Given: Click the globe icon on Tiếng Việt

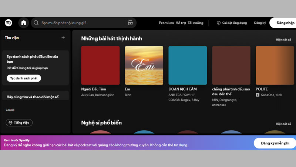Looking at the screenshot, I should pos(10,123).
